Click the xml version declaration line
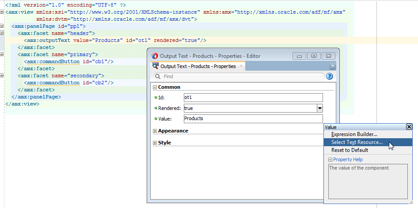The width and height of the screenshot is (418, 208). pos(65,5)
